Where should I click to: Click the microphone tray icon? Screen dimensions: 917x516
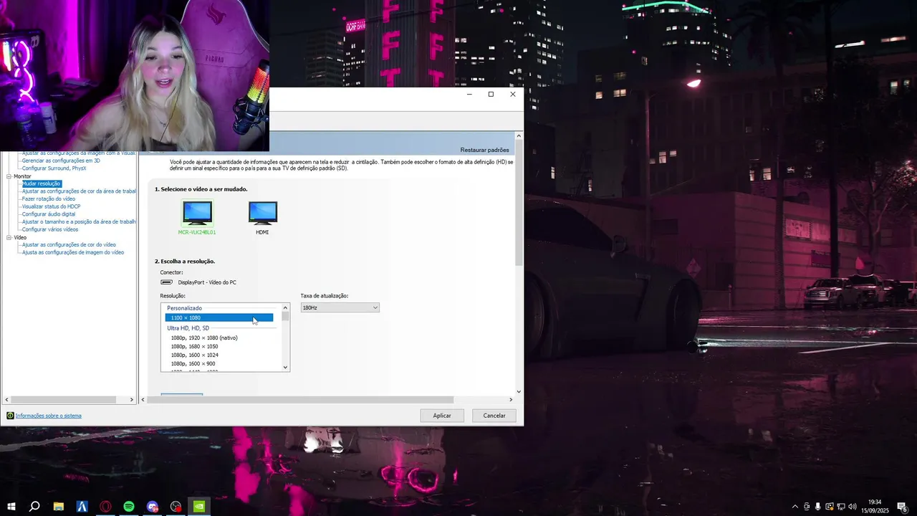[x=818, y=507]
